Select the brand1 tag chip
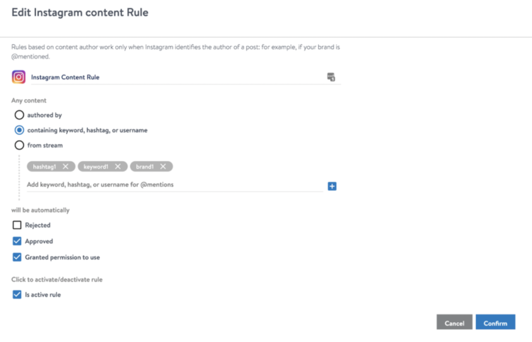 (145, 167)
